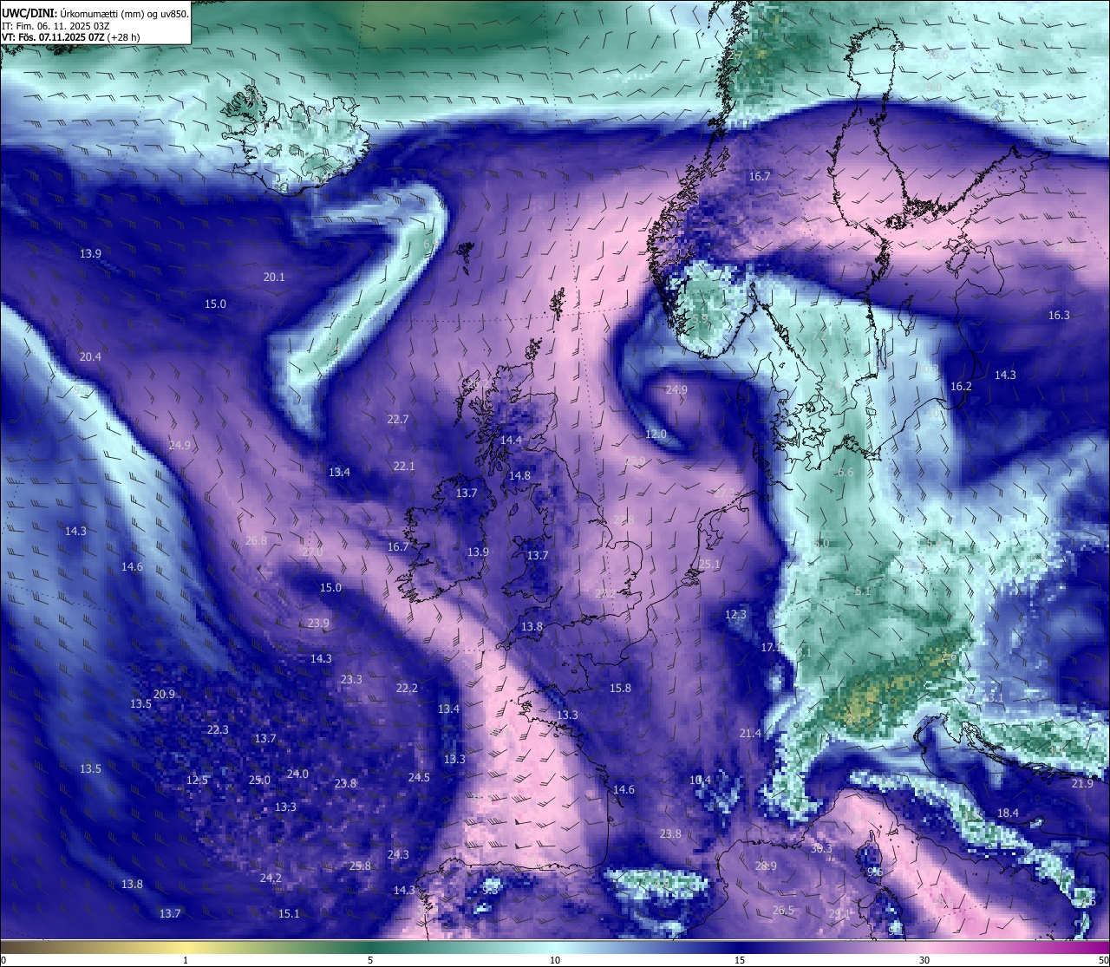Screen dimensions: 1110x967
Task: Click the map value 15.1
Action: 289,914
